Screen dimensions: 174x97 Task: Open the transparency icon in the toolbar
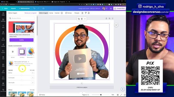pyautogui.click(x=82, y=13)
